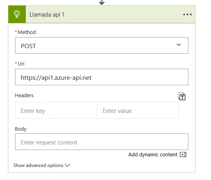Click the Enter value header field
The image size is (211, 180).
[x=138, y=110]
